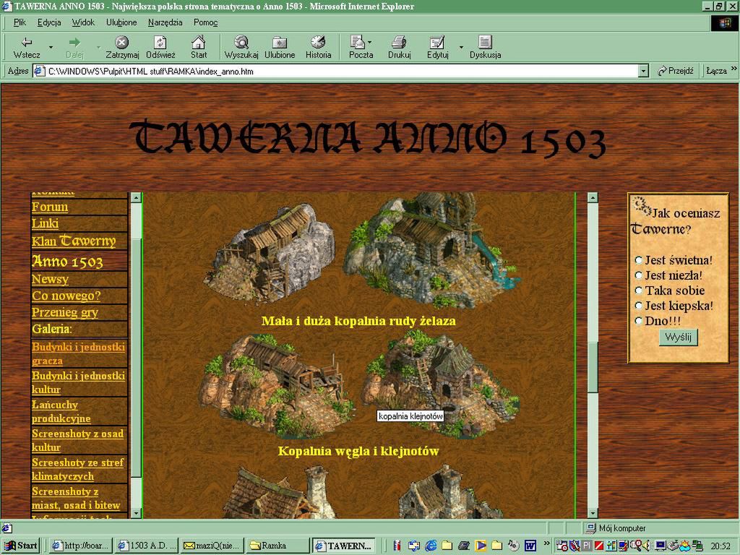
Task: Open the Dyskusja discussion icon
Action: point(485,42)
